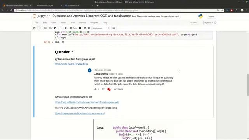Screen dimensions: 249x140
Task: Click the thumbs up icon on the comment
Action: (95, 89)
